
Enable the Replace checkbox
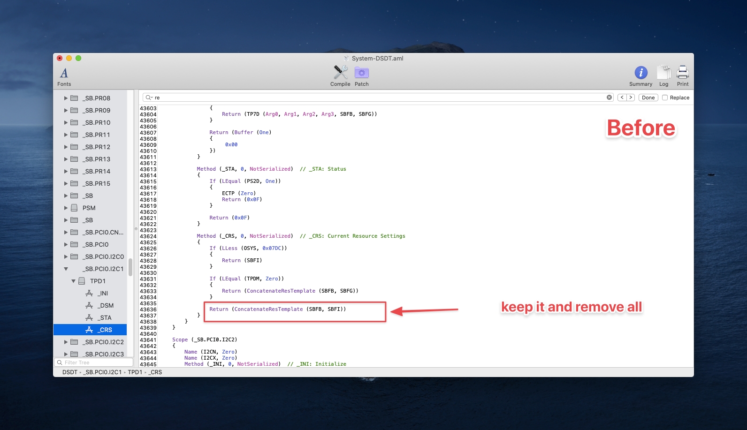[665, 98]
